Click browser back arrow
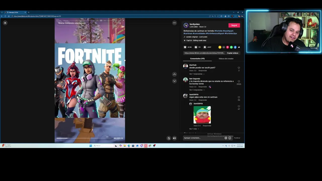The height and width of the screenshot is (181, 322). pos(2,16)
